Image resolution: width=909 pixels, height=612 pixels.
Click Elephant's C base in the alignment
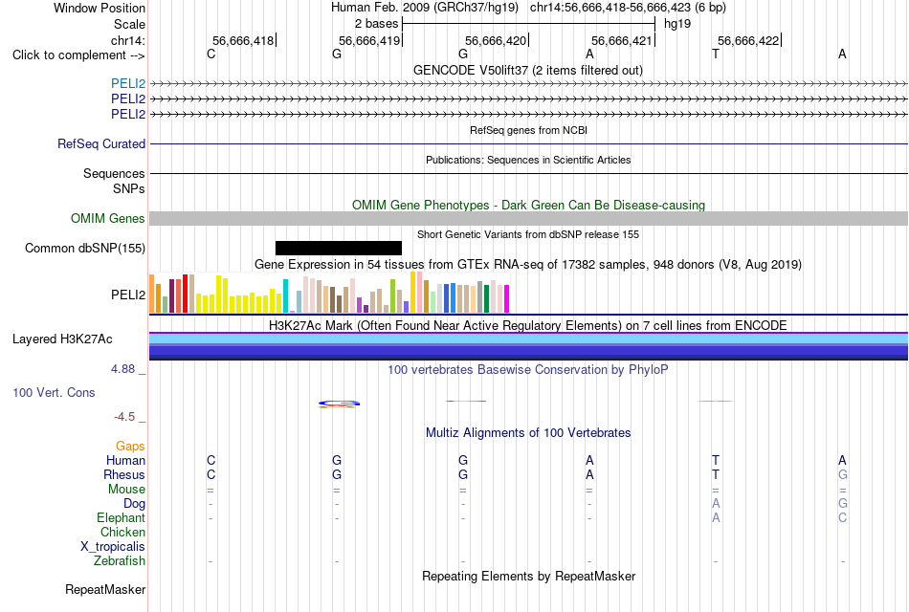842,517
